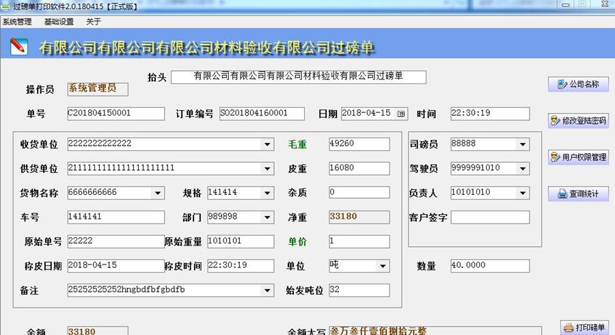Click the 皮重 field 16080
The height and width of the screenshot is (335, 615).
coord(359,169)
